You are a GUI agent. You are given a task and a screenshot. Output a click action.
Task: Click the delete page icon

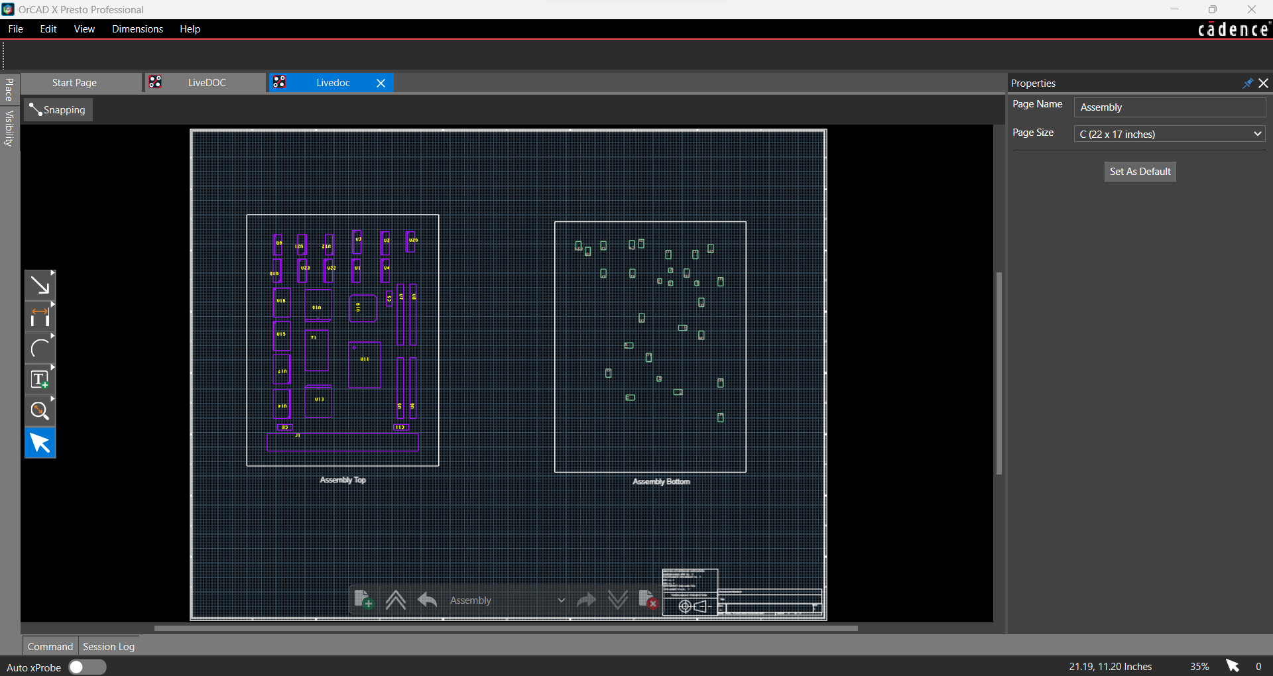pyautogui.click(x=648, y=600)
